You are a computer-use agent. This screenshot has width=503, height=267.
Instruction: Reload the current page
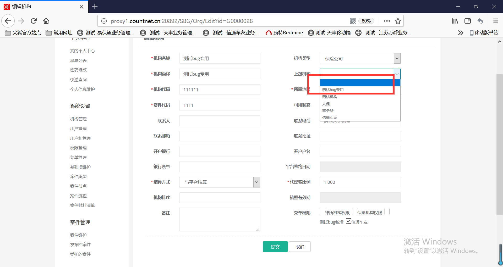click(34, 21)
